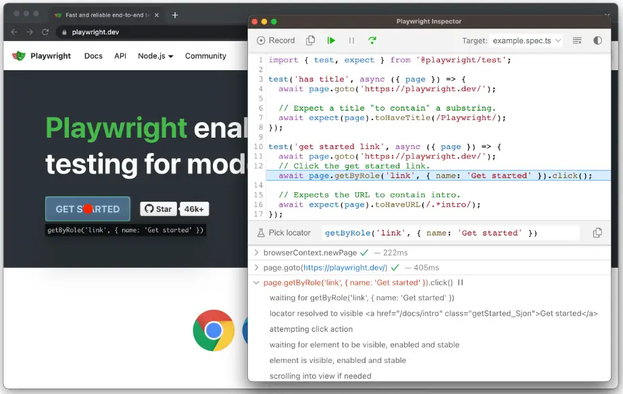The height and width of the screenshot is (394, 623).
Task: Click the GitHub Star button
Action: pos(158,209)
